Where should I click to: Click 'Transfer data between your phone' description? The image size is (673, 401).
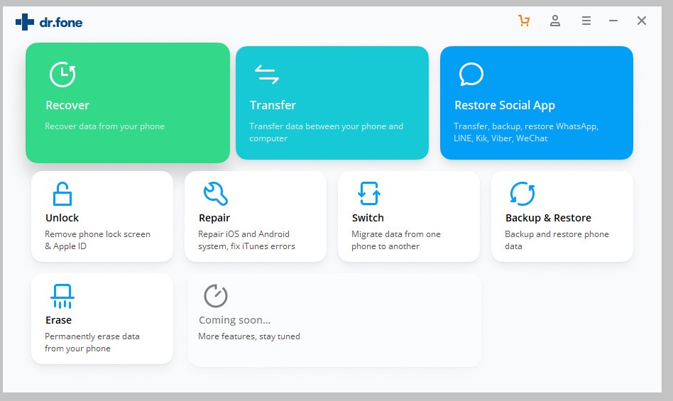coord(326,132)
